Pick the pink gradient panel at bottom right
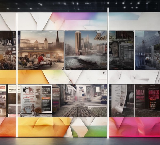 tap(134, 127)
